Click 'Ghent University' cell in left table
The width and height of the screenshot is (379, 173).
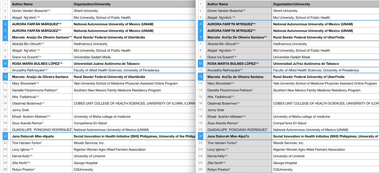coord(86,11)
